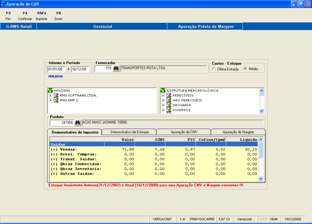Click the F4 Confirmar toolbar button
The width and height of the screenshot is (312, 224).
click(x=25, y=16)
